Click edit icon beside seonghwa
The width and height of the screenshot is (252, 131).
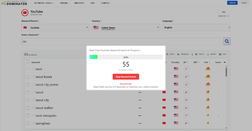click(33, 123)
